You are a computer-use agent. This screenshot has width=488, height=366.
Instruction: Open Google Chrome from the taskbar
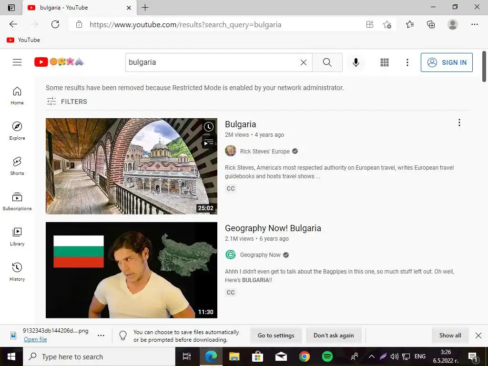(305, 356)
